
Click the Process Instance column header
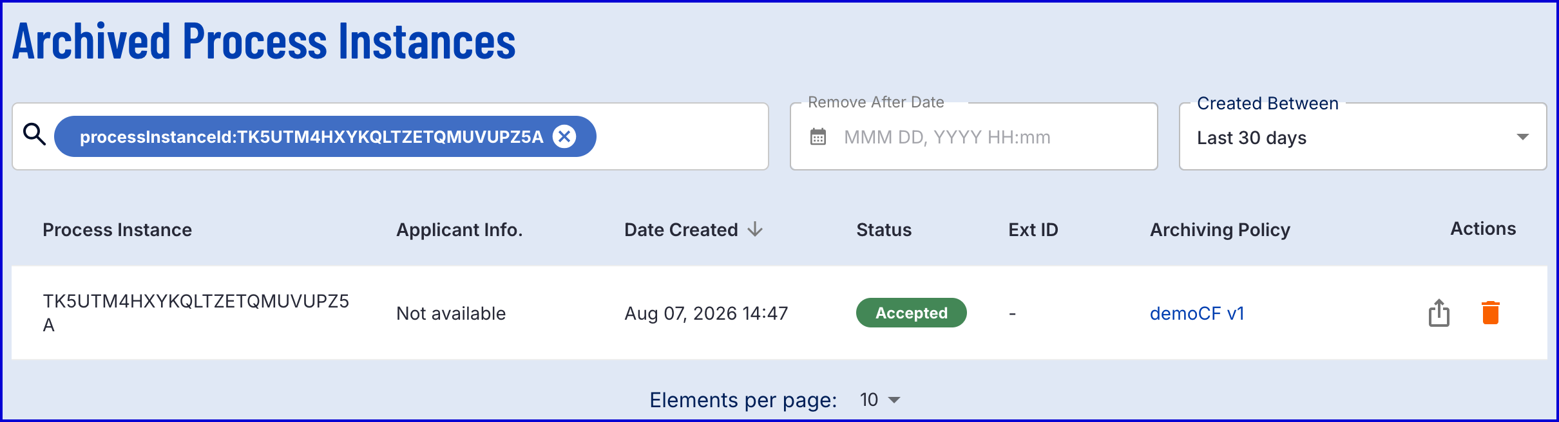coord(117,230)
